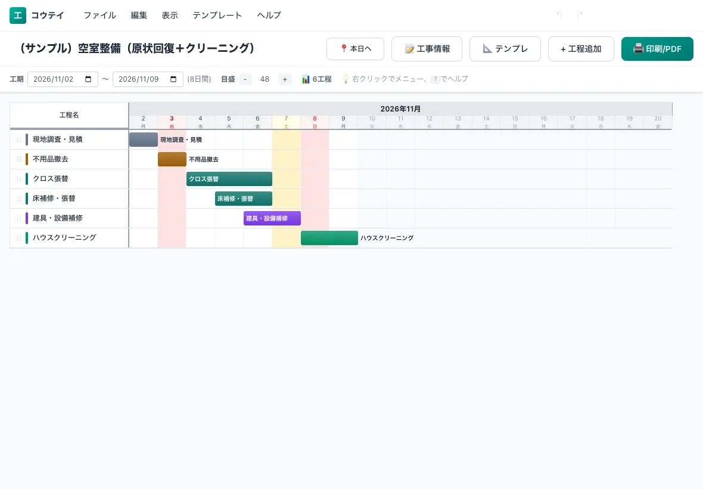Click the purple 建具・設備補修 Gantt bar

(x=272, y=218)
